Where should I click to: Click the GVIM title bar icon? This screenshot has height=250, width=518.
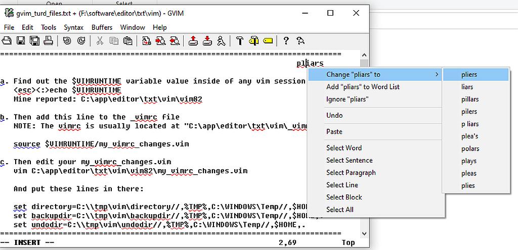pyautogui.click(x=9, y=13)
